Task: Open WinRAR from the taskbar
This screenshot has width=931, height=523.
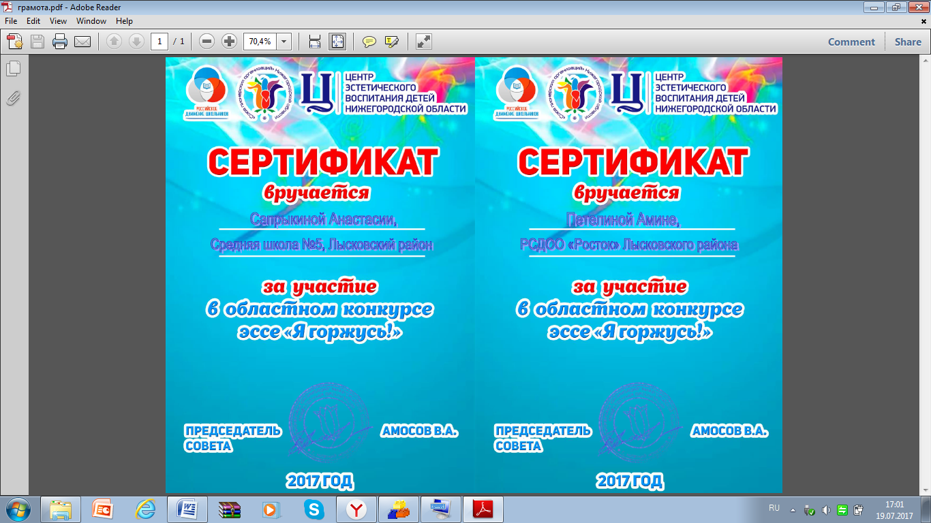Action: pyautogui.click(x=230, y=509)
